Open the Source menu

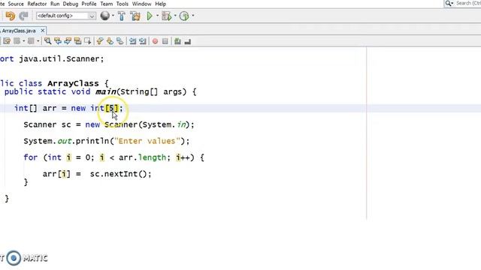(x=16, y=4)
